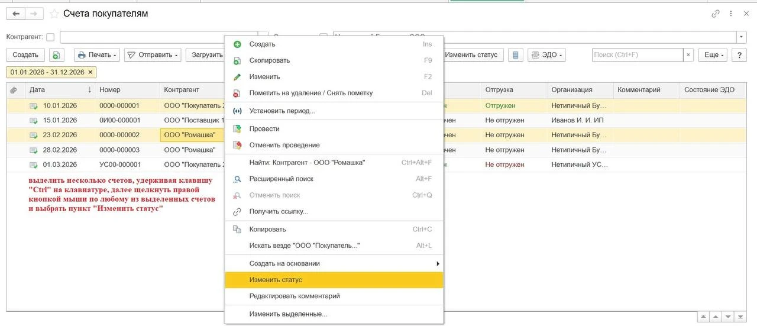This screenshot has width=757, height=326.
Task: Click ООО "Ромашка" in the 28.02.2026 row
Action: pyautogui.click(x=192, y=150)
